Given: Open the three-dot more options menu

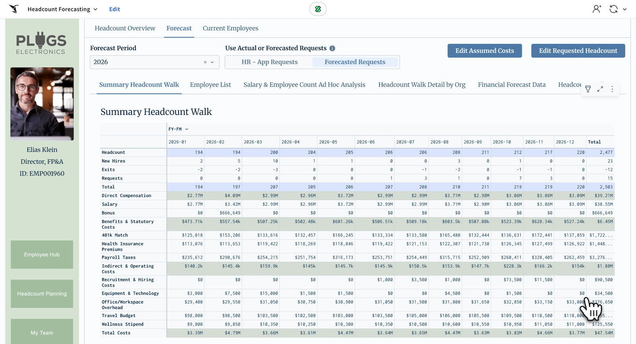Looking at the screenshot, I should [x=612, y=89].
